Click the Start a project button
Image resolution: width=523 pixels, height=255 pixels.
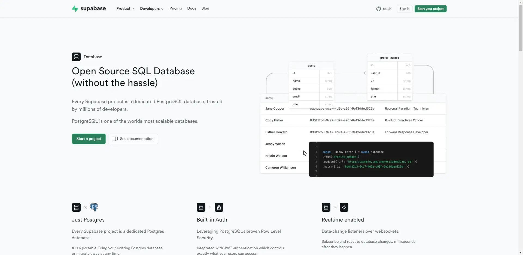(89, 139)
